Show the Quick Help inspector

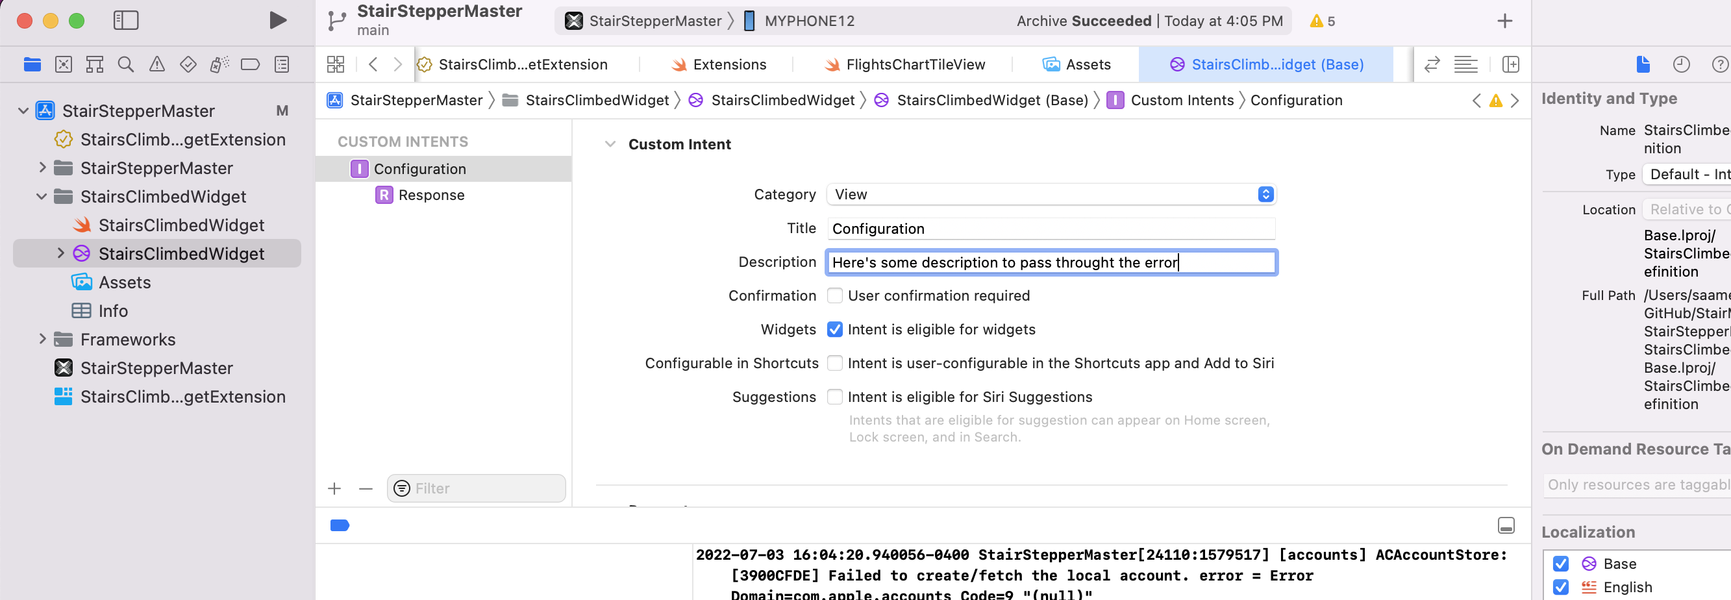pyautogui.click(x=1720, y=64)
